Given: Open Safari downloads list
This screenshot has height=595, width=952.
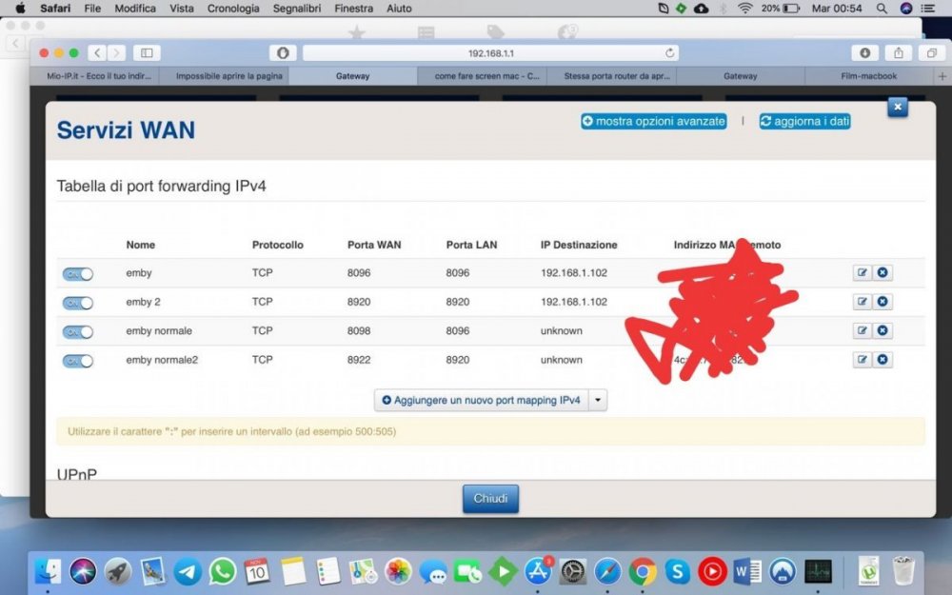Looking at the screenshot, I should pos(865,52).
